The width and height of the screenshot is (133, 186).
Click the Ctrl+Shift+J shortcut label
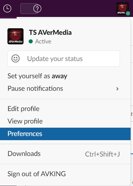click(102, 154)
